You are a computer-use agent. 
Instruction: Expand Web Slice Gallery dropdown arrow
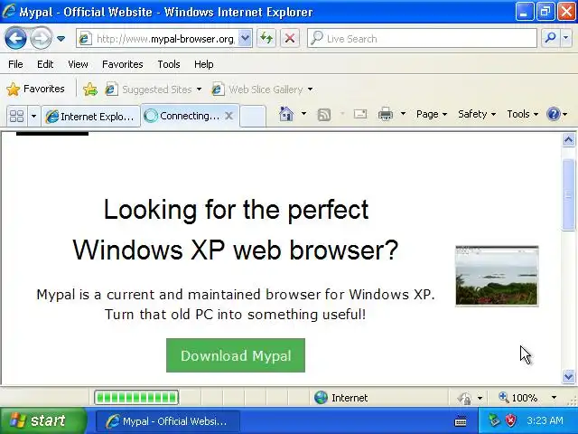(x=310, y=90)
